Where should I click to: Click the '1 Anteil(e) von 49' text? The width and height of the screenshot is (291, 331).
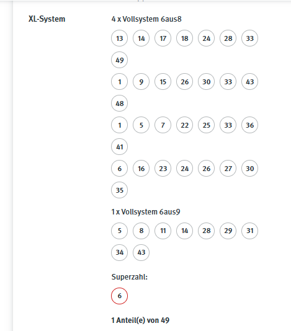tap(140, 320)
